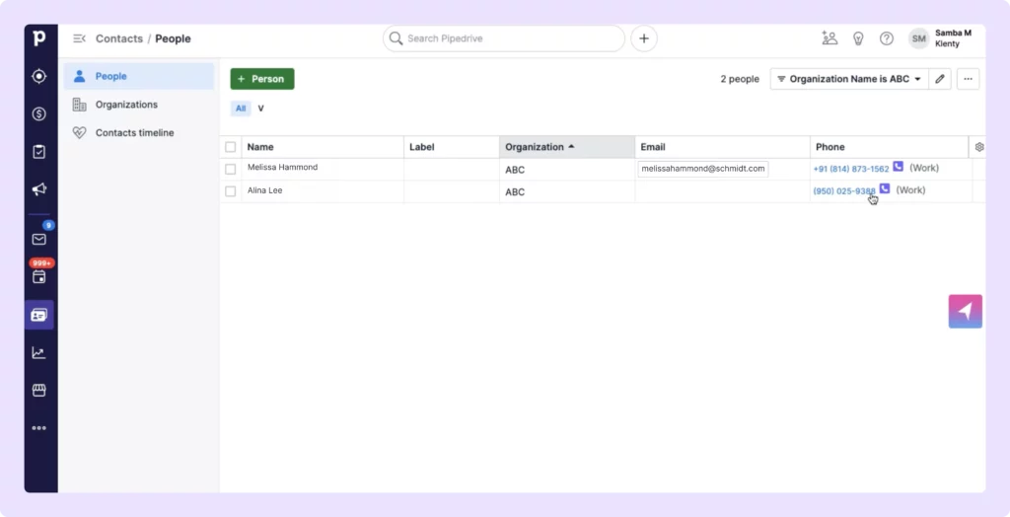The width and height of the screenshot is (1010, 517).
Task: Open Mail inbox icon in sidebar
Action: (39, 239)
